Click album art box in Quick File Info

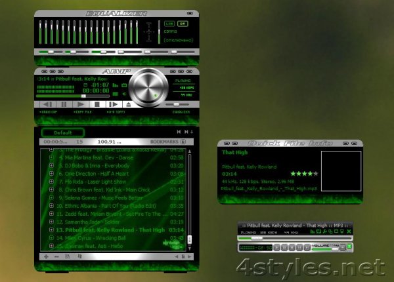click(x=341, y=171)
